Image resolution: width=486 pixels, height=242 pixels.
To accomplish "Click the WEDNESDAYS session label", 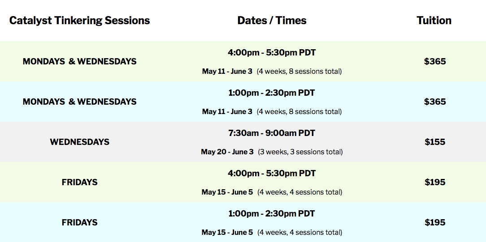I will click(80, 142).
